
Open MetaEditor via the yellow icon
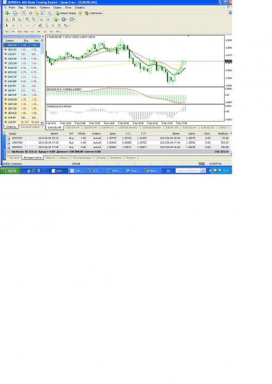(80, 14)
